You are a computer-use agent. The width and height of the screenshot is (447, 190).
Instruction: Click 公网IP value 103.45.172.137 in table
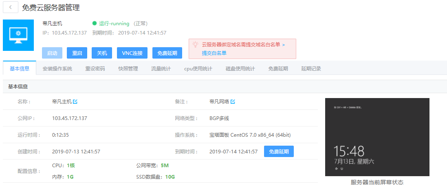(70, 118)
